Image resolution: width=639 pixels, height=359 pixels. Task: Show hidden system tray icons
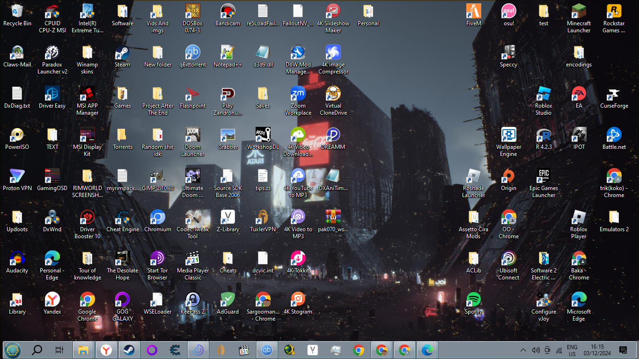pyautogui.click(x=523, y=350)
